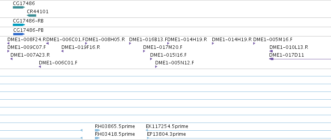
Task: Click the DME1-017D11 clone arrow glyph
Action: (300, 59)
